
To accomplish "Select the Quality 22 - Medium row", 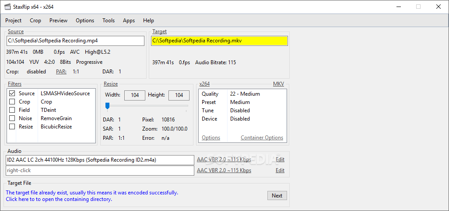I will click(x=242, y=94).
